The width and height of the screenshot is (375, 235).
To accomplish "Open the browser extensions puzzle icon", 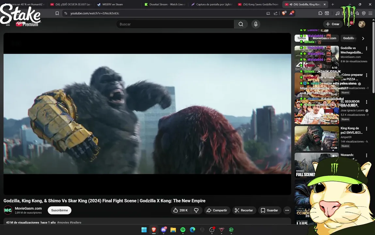I will click(320, 13).
